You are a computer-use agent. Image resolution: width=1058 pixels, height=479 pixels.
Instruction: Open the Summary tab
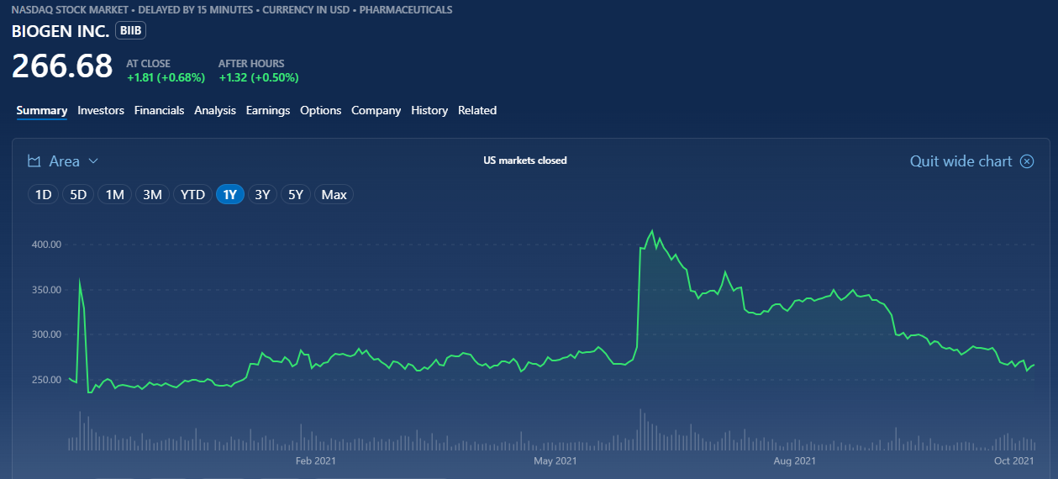(x=42, y=110)
